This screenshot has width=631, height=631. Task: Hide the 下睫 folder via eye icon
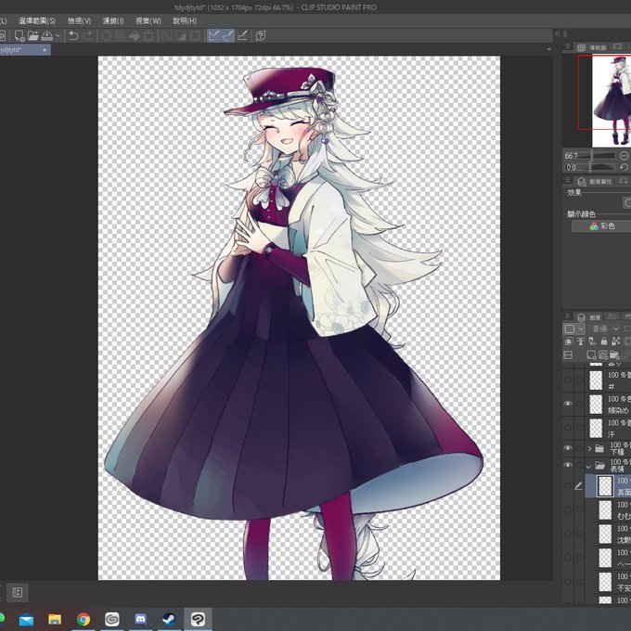tap(568, 448)
